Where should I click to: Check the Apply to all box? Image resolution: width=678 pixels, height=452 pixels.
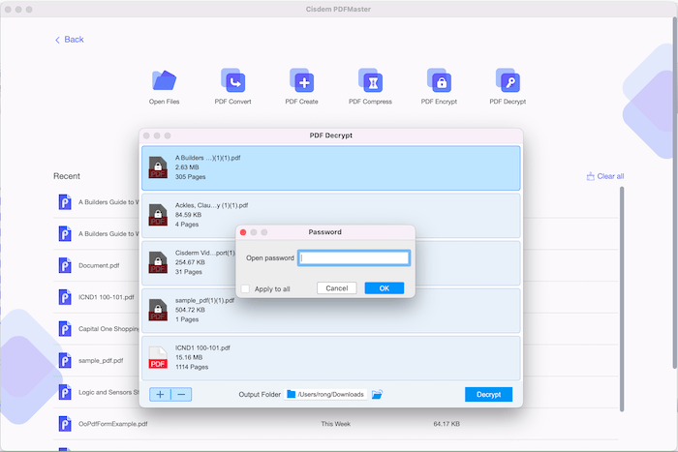click(245, 288)
